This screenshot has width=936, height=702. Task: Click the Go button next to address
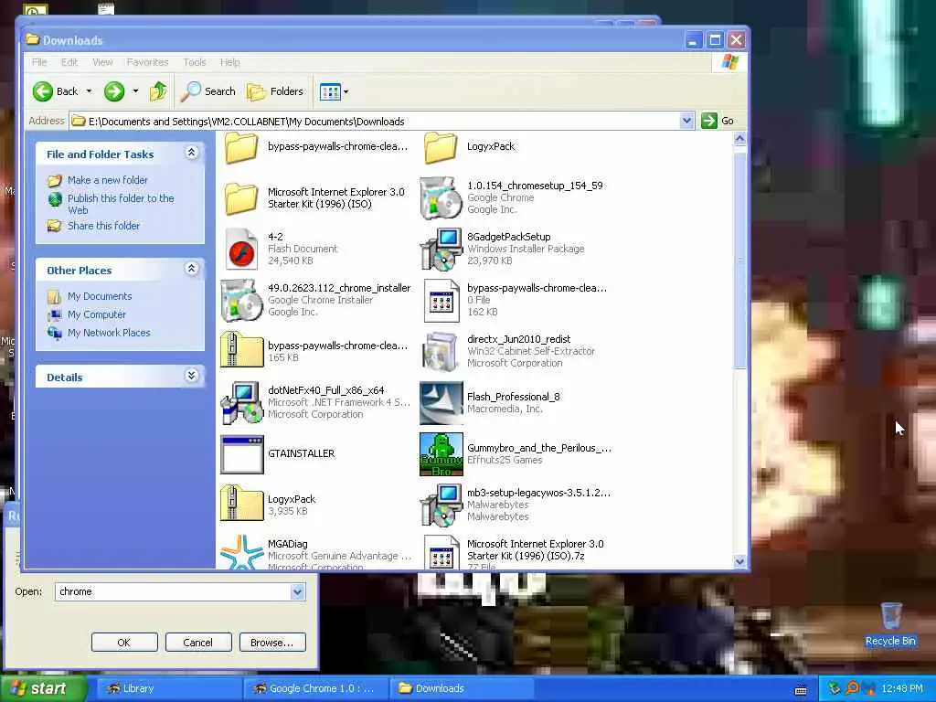pyautogui.click(x=718, y=121)
